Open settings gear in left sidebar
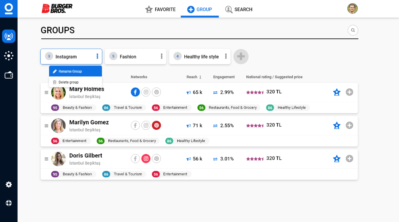The image size is (399, 222). click(9, 184)
